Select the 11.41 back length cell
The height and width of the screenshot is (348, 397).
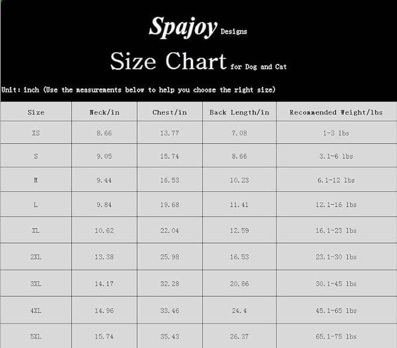239,205
